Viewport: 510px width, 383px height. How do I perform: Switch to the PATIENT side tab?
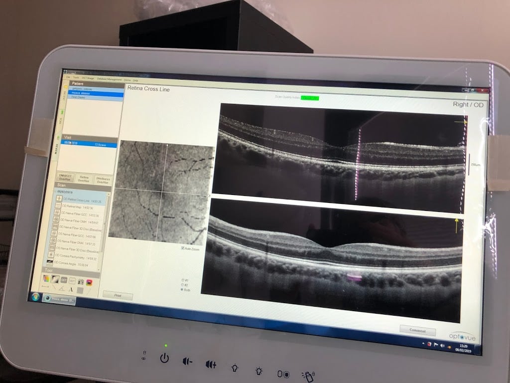(64, 95)
